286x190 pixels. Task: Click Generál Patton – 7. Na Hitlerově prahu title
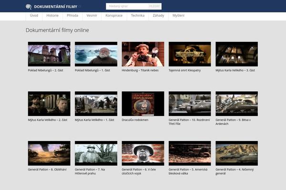coord(90,171)
